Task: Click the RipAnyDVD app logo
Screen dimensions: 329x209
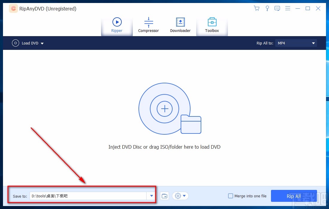Action: 13,8
